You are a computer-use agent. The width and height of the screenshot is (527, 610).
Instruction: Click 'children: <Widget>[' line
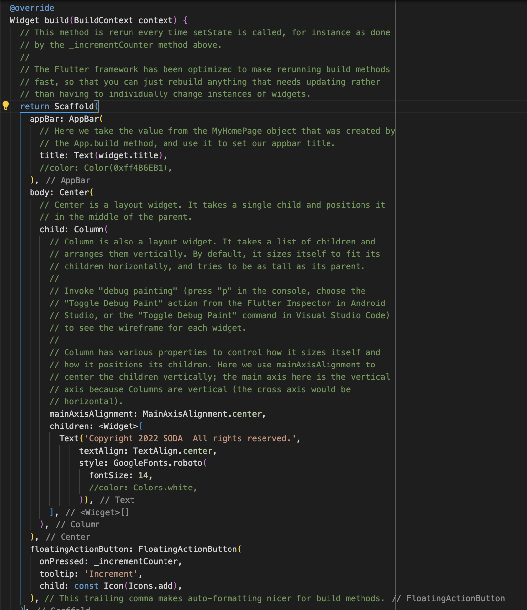click(96, 426)
